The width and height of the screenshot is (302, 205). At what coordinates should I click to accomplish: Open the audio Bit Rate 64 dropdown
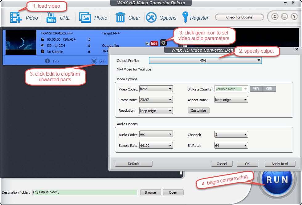coord(231,145)
